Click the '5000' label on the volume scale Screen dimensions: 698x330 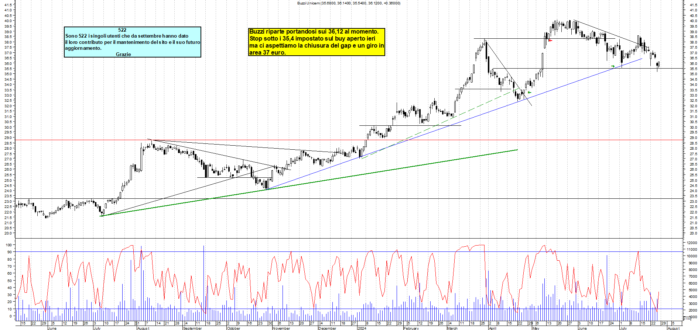[x=692, y=290]
